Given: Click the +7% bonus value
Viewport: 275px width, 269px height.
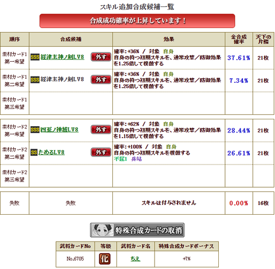Looking at the screenshot, I should [x=187, y=259].
